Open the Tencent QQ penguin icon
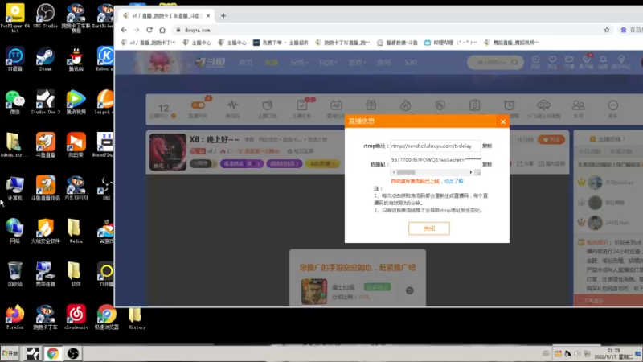 click(76, 60)
